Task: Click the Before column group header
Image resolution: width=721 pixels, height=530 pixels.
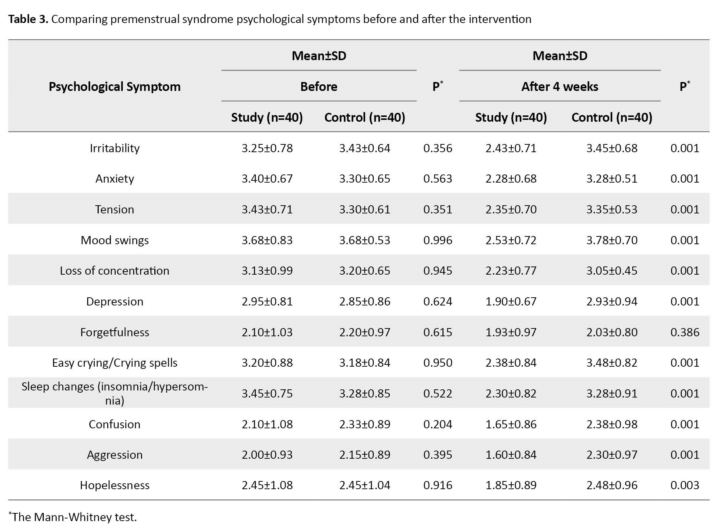Action: pos(319,86)
